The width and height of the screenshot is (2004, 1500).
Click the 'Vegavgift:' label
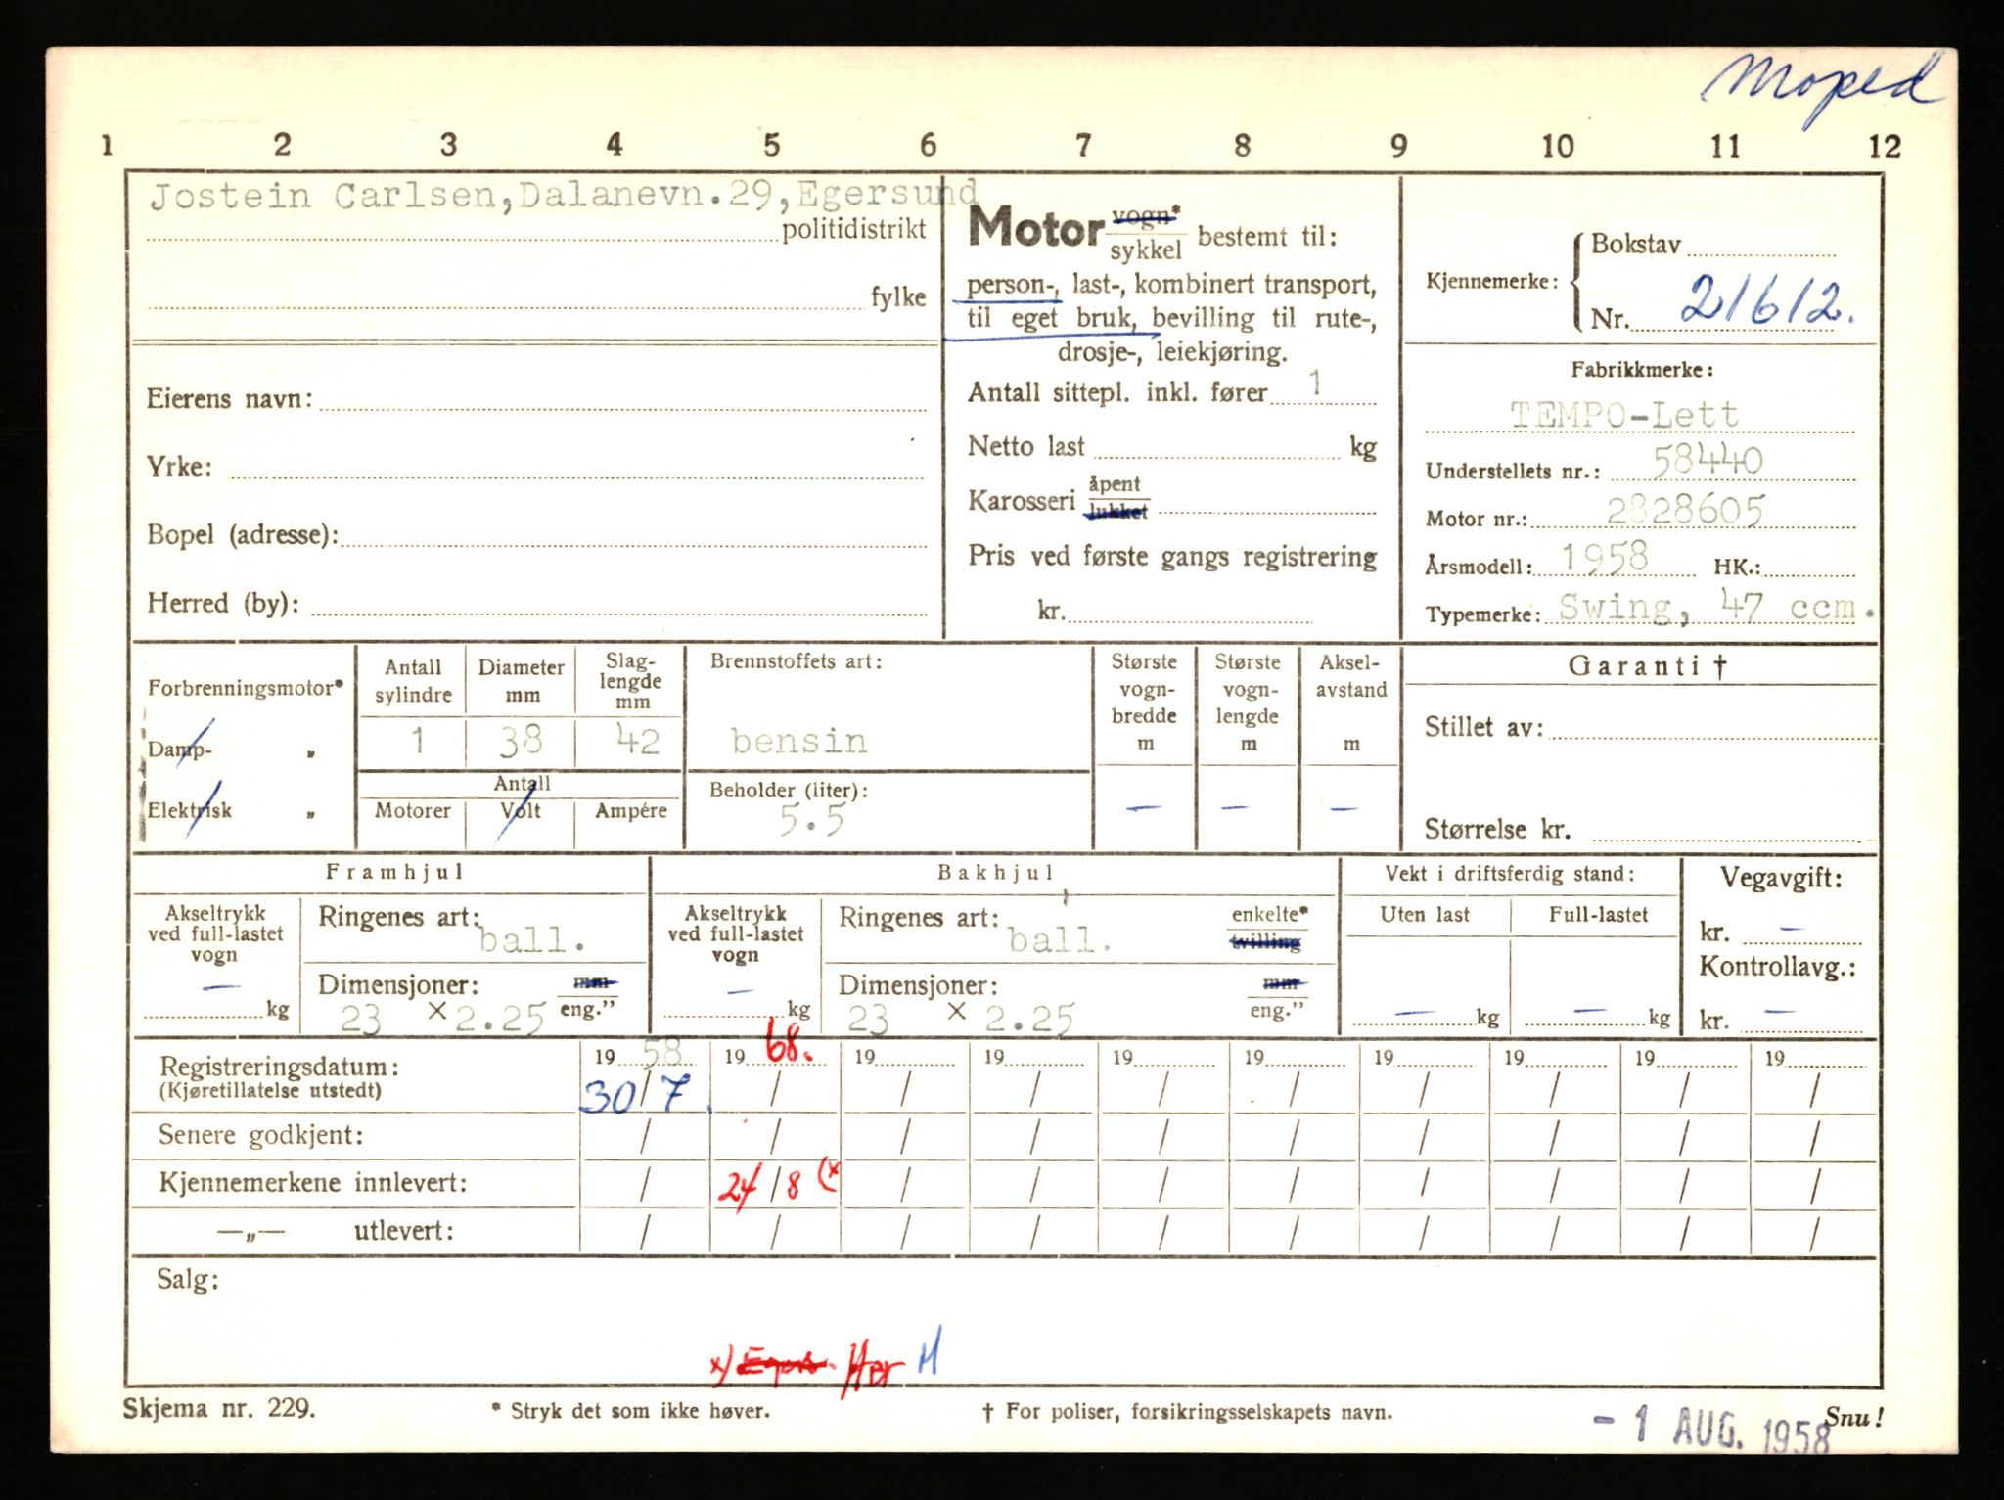point(1781,878)
